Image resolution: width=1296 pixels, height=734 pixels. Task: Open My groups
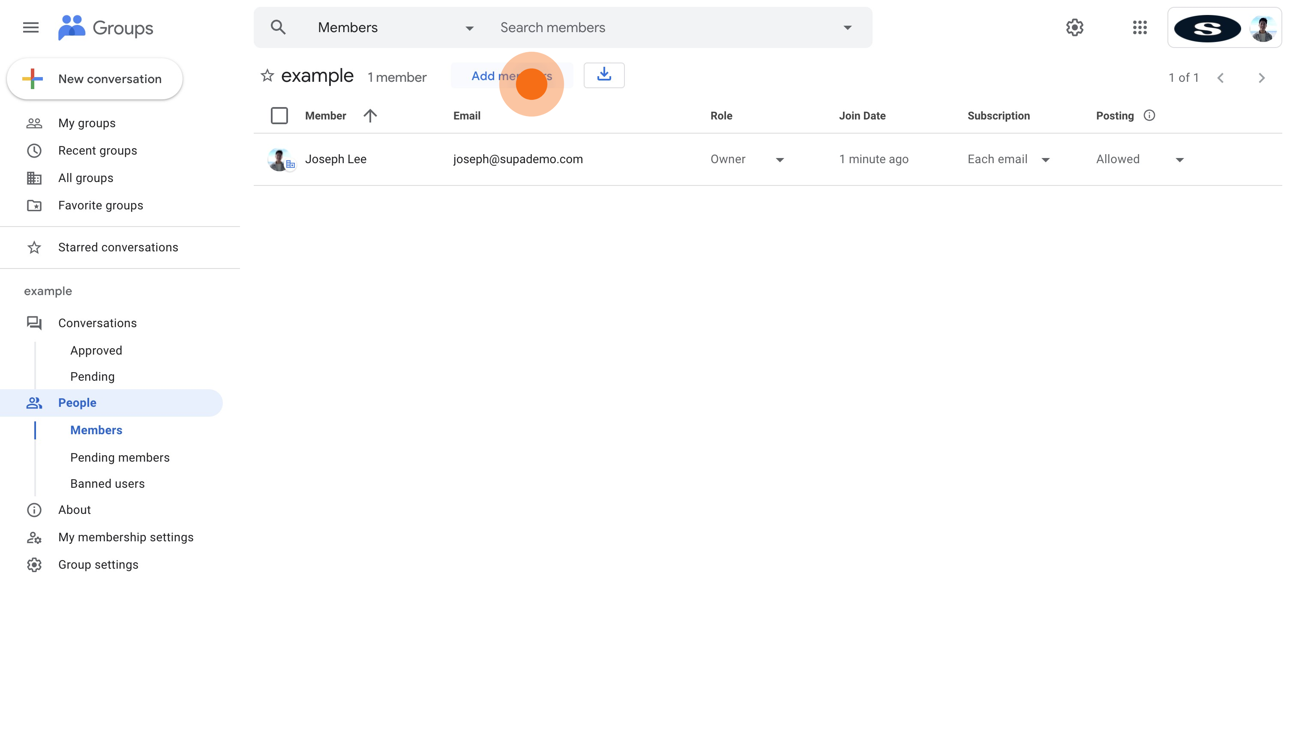pos(87,123)
